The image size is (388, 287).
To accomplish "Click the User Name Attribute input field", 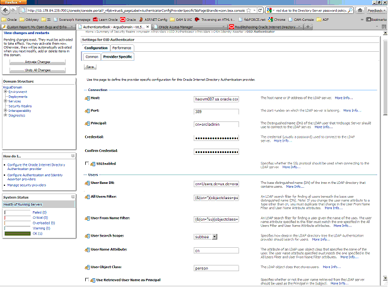I will [x=216, y=250].
